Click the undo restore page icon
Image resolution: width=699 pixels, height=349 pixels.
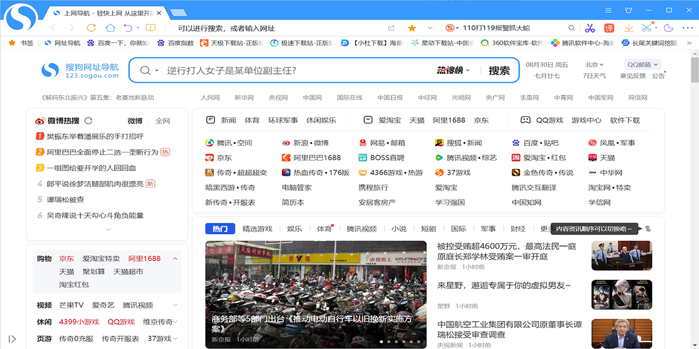(x=128, y=28)
